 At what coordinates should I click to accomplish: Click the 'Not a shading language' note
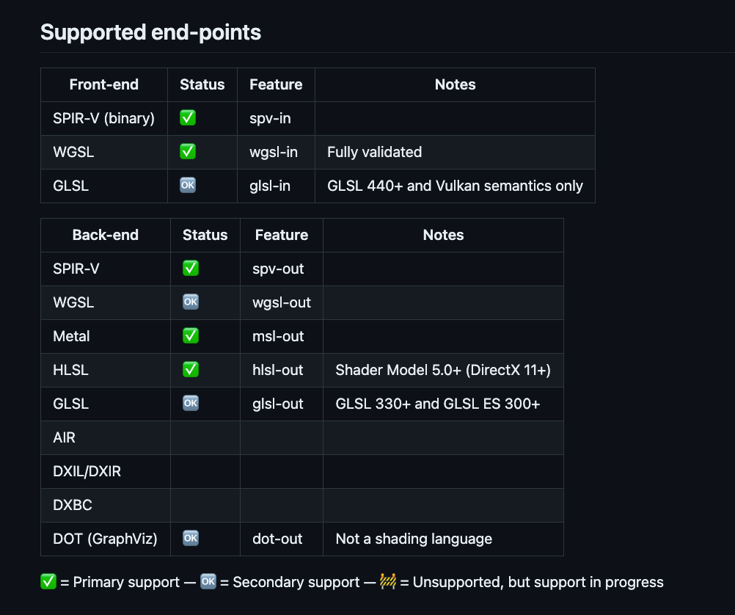pos(414,539)
